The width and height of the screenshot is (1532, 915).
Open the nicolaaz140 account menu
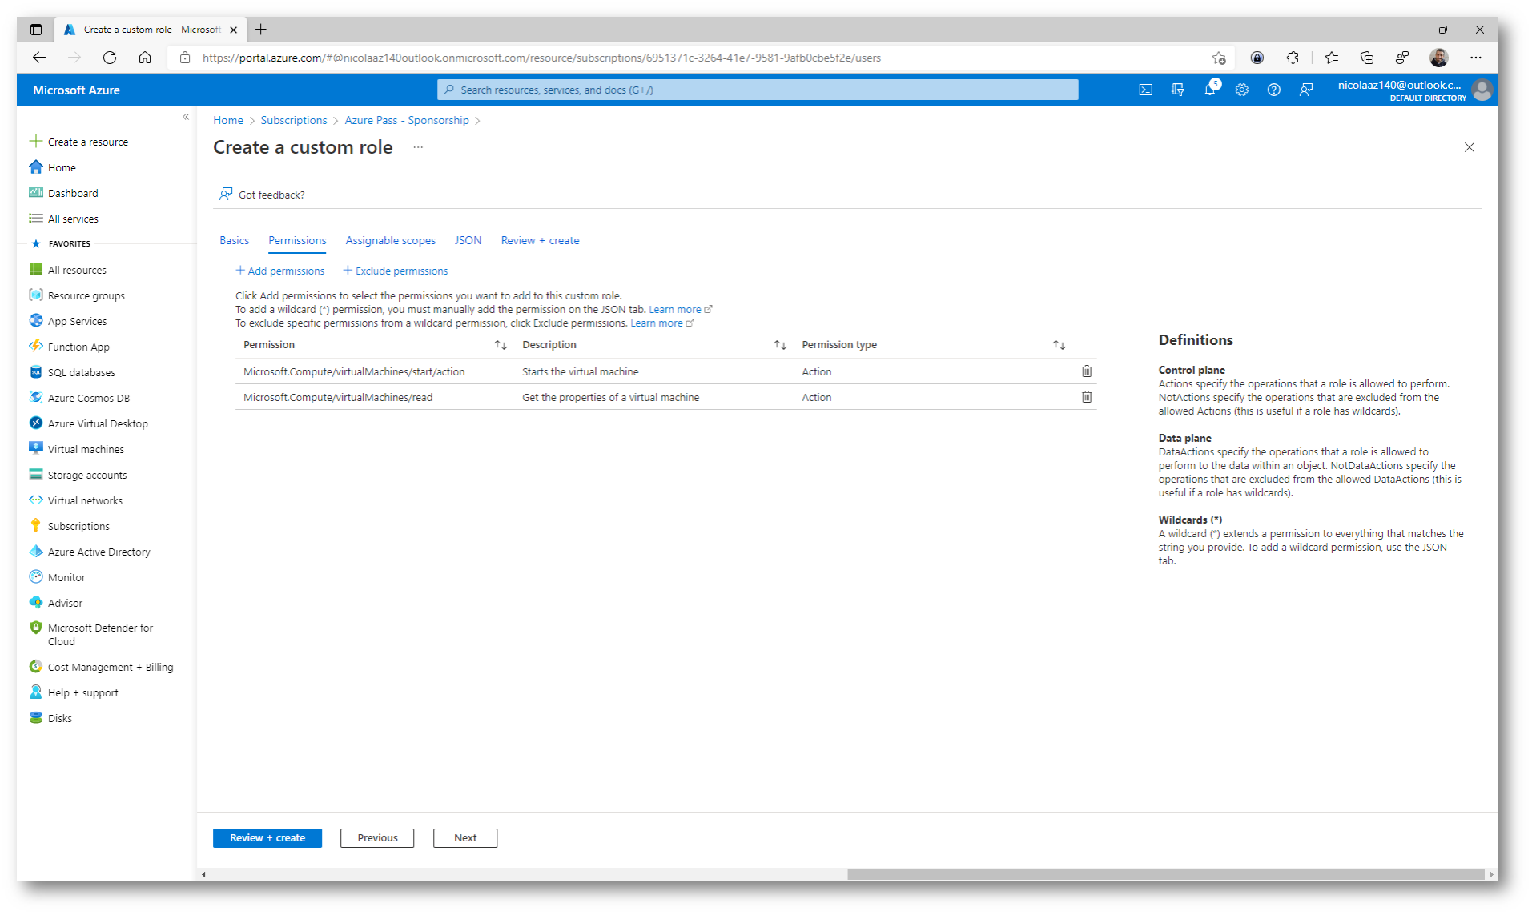click(x=1414, y=90)
